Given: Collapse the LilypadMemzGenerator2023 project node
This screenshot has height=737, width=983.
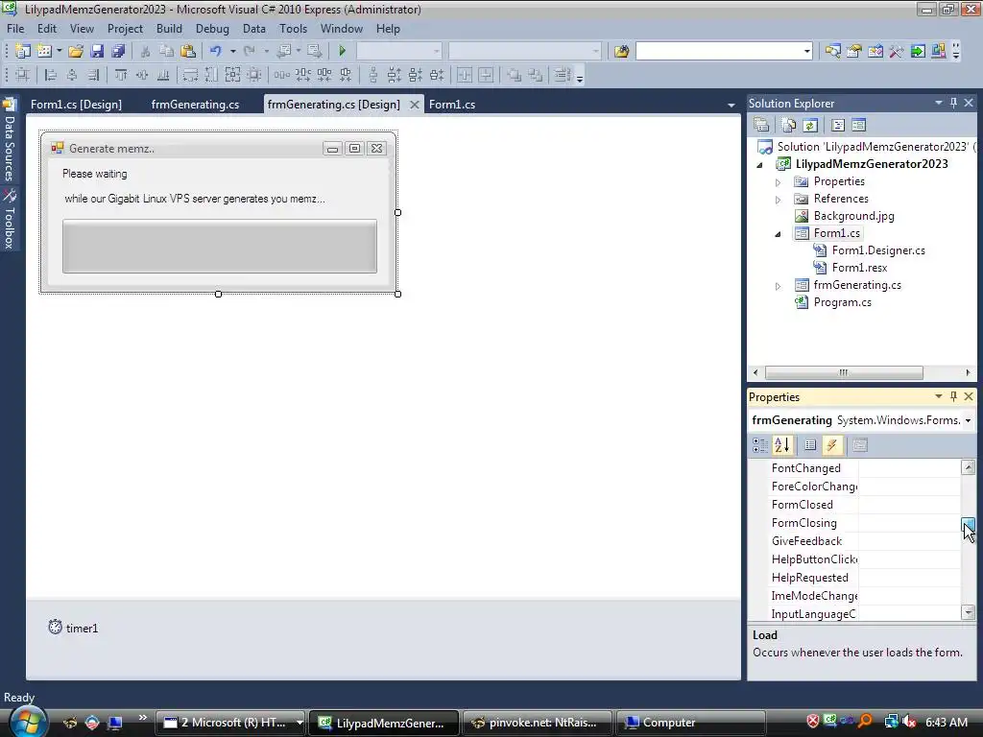Looking at the screenshot, I should coord(760,165).
